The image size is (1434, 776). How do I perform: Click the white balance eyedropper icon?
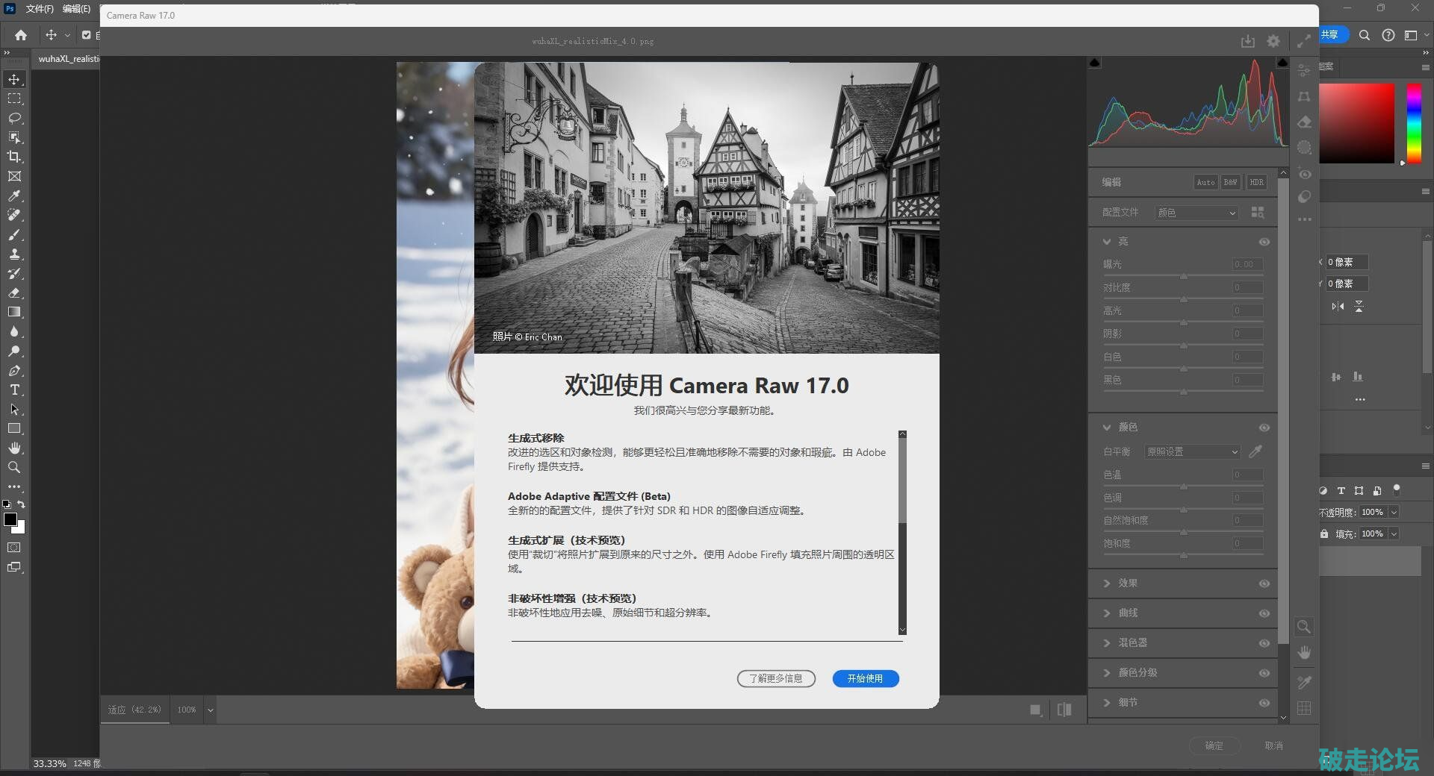(1255, 451)
